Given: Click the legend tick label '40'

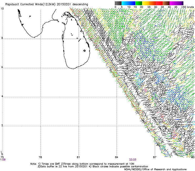Looking at the screenshot, I should click(x=169, y=7).
